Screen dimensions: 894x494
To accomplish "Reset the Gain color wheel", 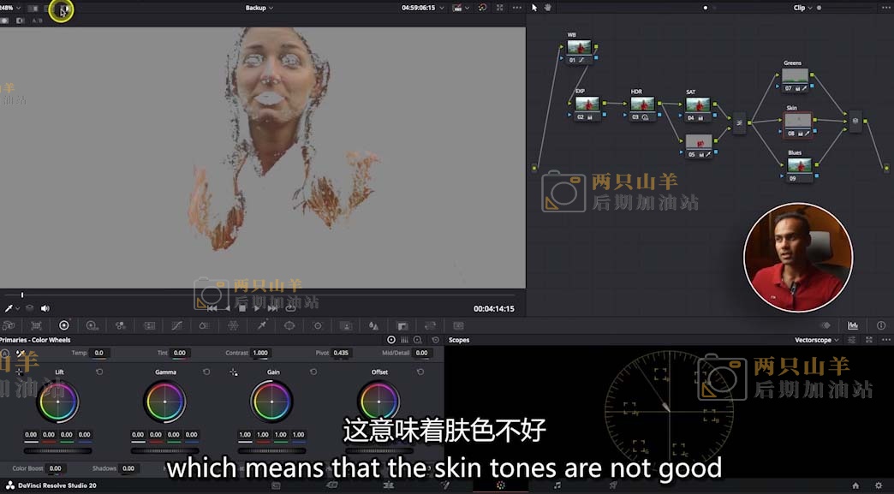I will (x=313, y=372).
